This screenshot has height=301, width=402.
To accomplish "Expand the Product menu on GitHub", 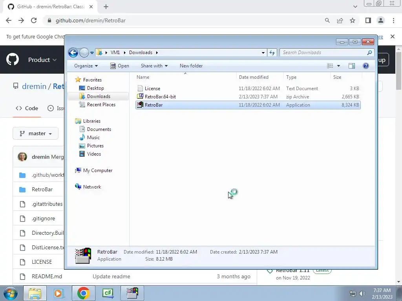I will tap(42, 60).
